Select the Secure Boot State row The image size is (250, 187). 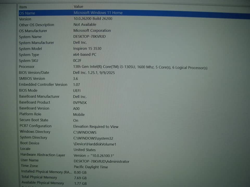[34, 120]
